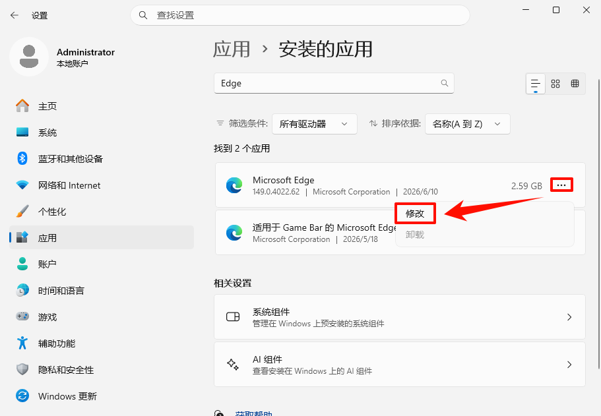Open Windows 更新 settings

tap(102, 396)
